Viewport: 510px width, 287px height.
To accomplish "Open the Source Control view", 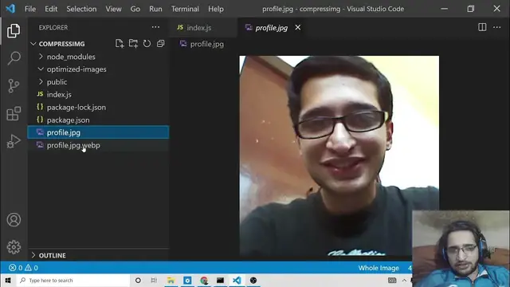I will click(x=14, y=86).
